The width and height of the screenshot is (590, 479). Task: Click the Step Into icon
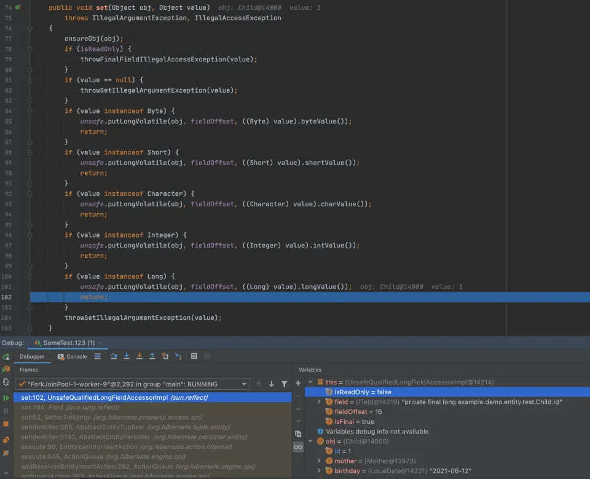coord(127,356)
